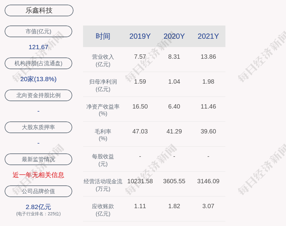Screen dimensions: 286x226
Task: Select the 2019Y gross margin 47.03
Action: pos(140,131)
